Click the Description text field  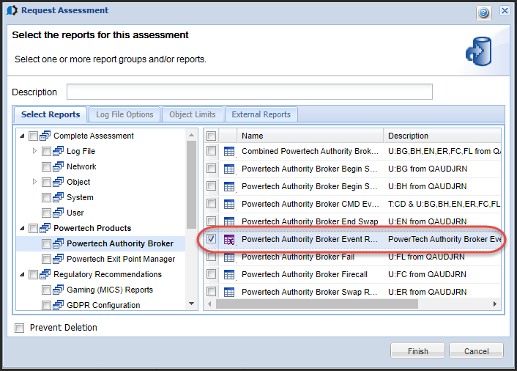[x=249, y=92]
